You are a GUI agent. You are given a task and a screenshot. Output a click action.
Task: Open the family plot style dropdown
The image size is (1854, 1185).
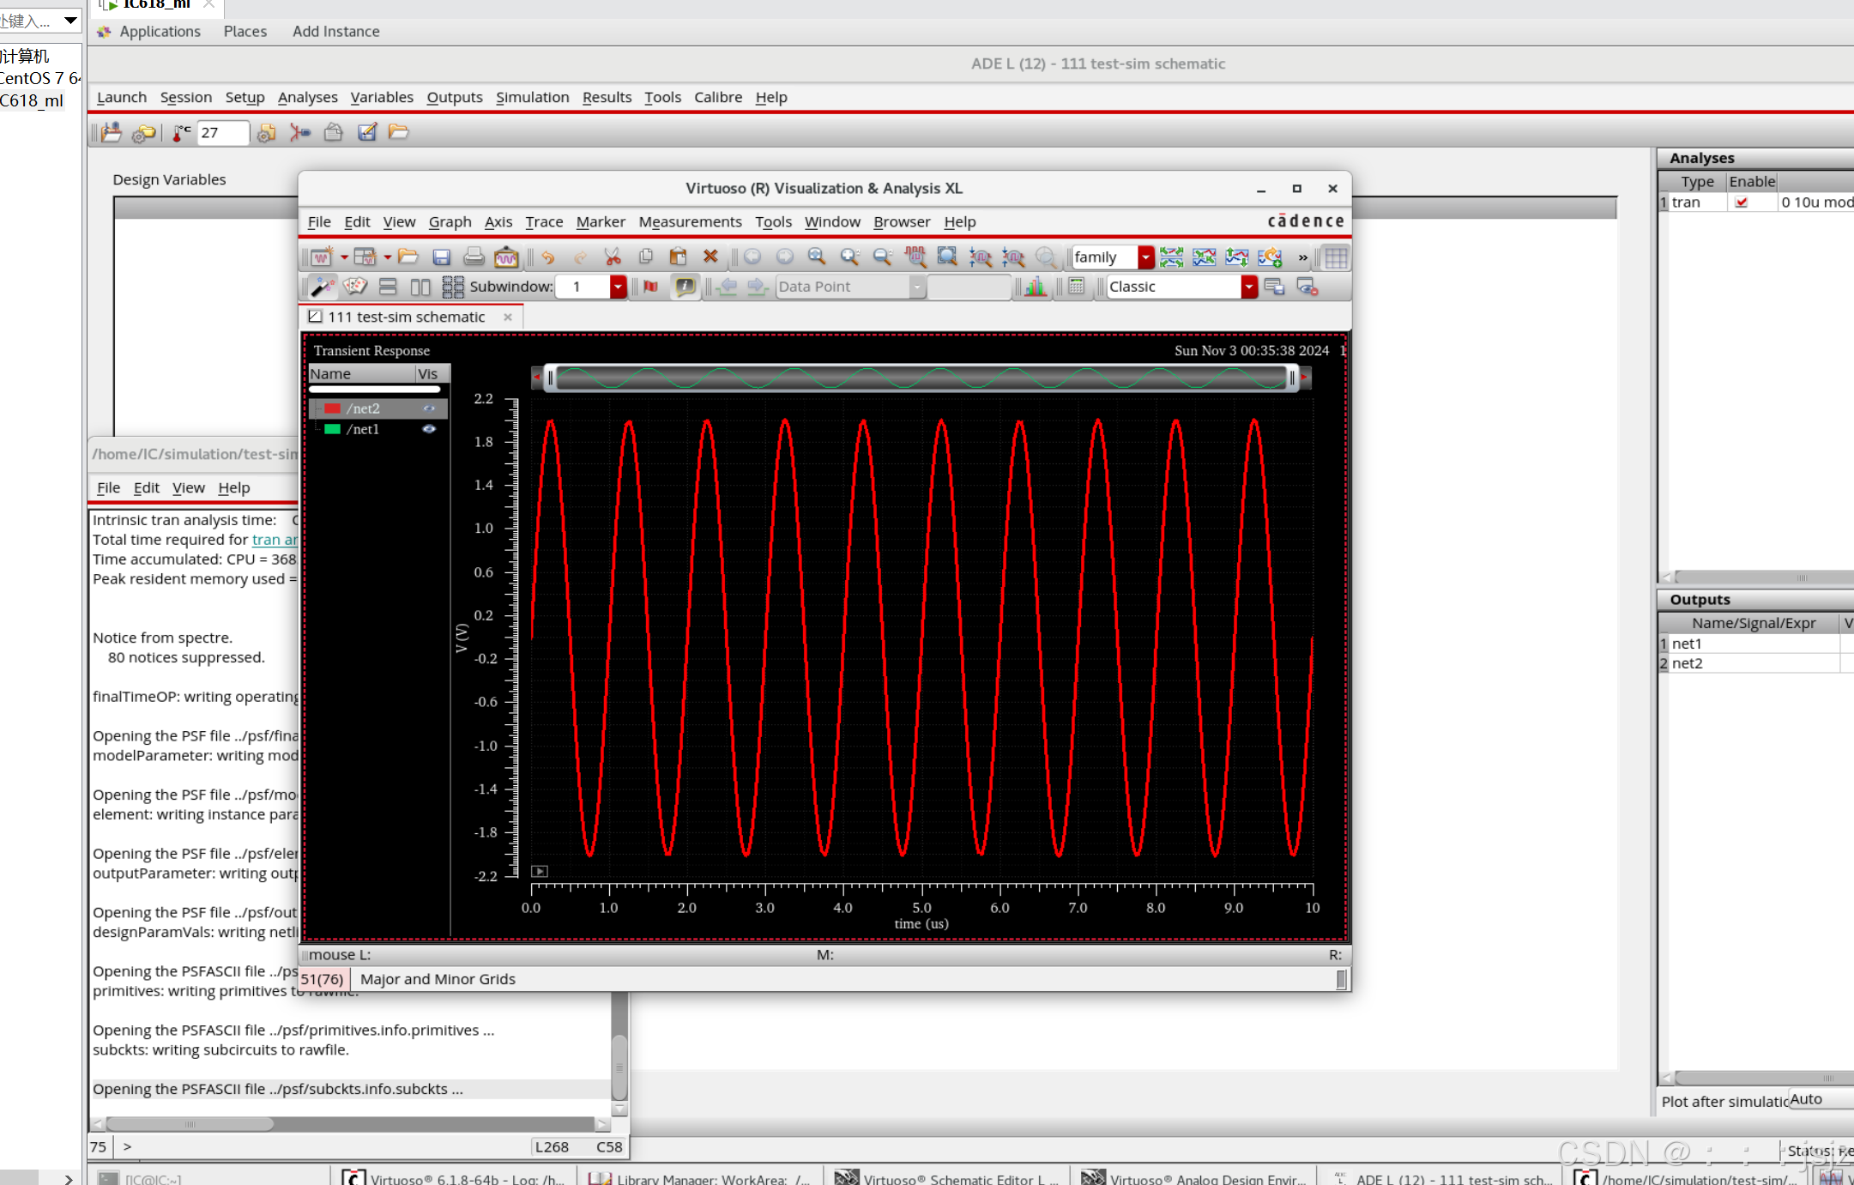tap(1145, 257)
